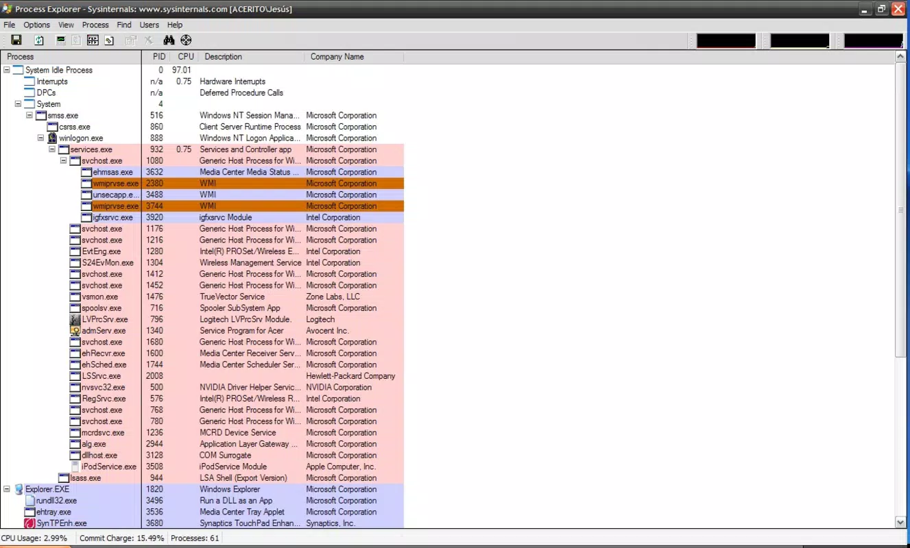The height and width of the screenshot is (548, 910).
Task: Click the csrss.exe process icon
Action: pyautogui.click(x=53, y=127)
